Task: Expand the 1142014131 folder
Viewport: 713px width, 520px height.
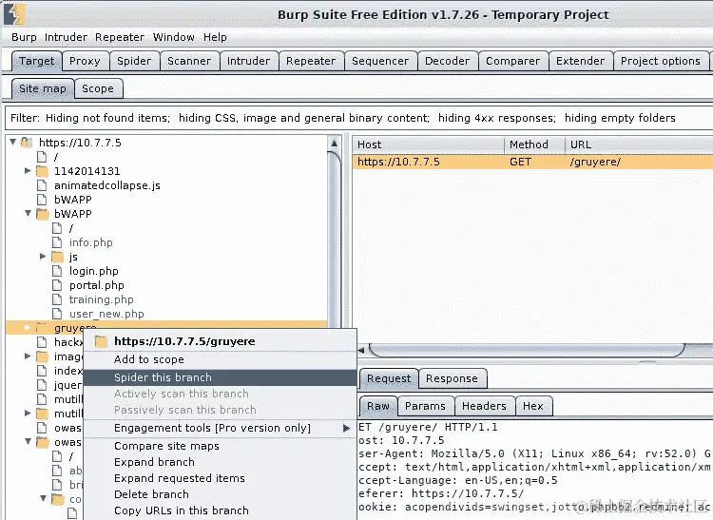Action: [x=28, y=171]
